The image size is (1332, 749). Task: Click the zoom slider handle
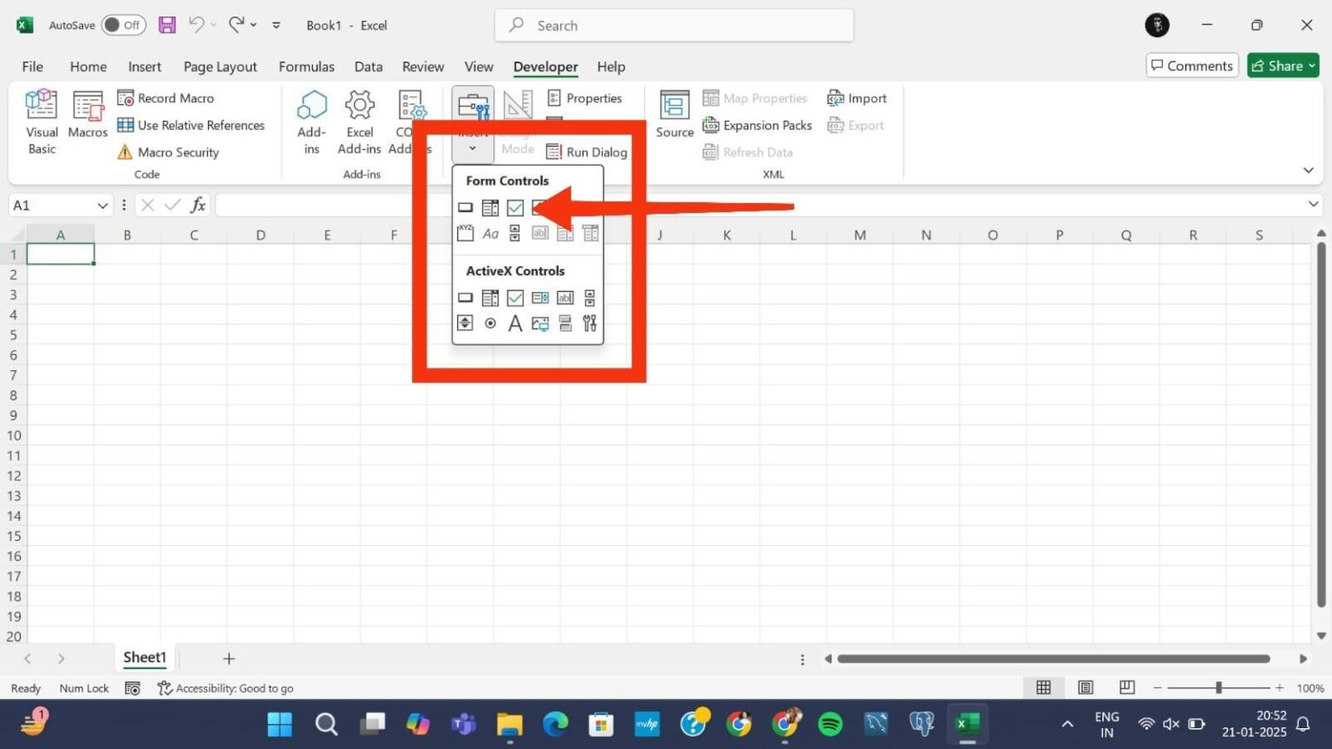1218,687
